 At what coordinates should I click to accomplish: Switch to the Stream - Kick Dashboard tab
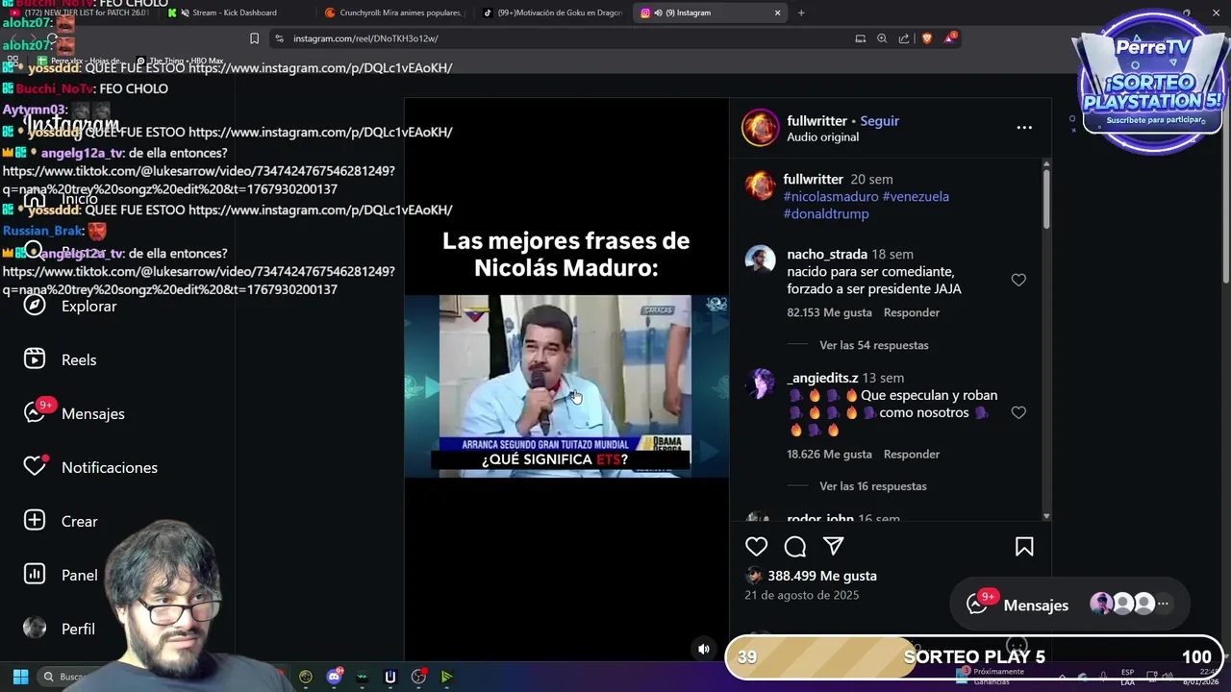[x=234, y=12]
